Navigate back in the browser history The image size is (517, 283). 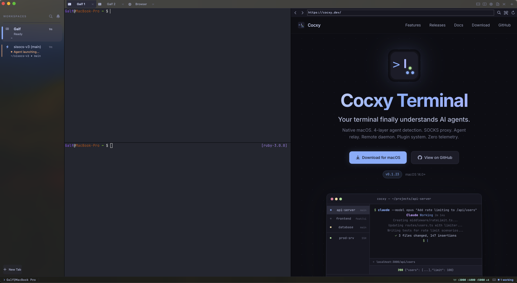tap(296, 13)
